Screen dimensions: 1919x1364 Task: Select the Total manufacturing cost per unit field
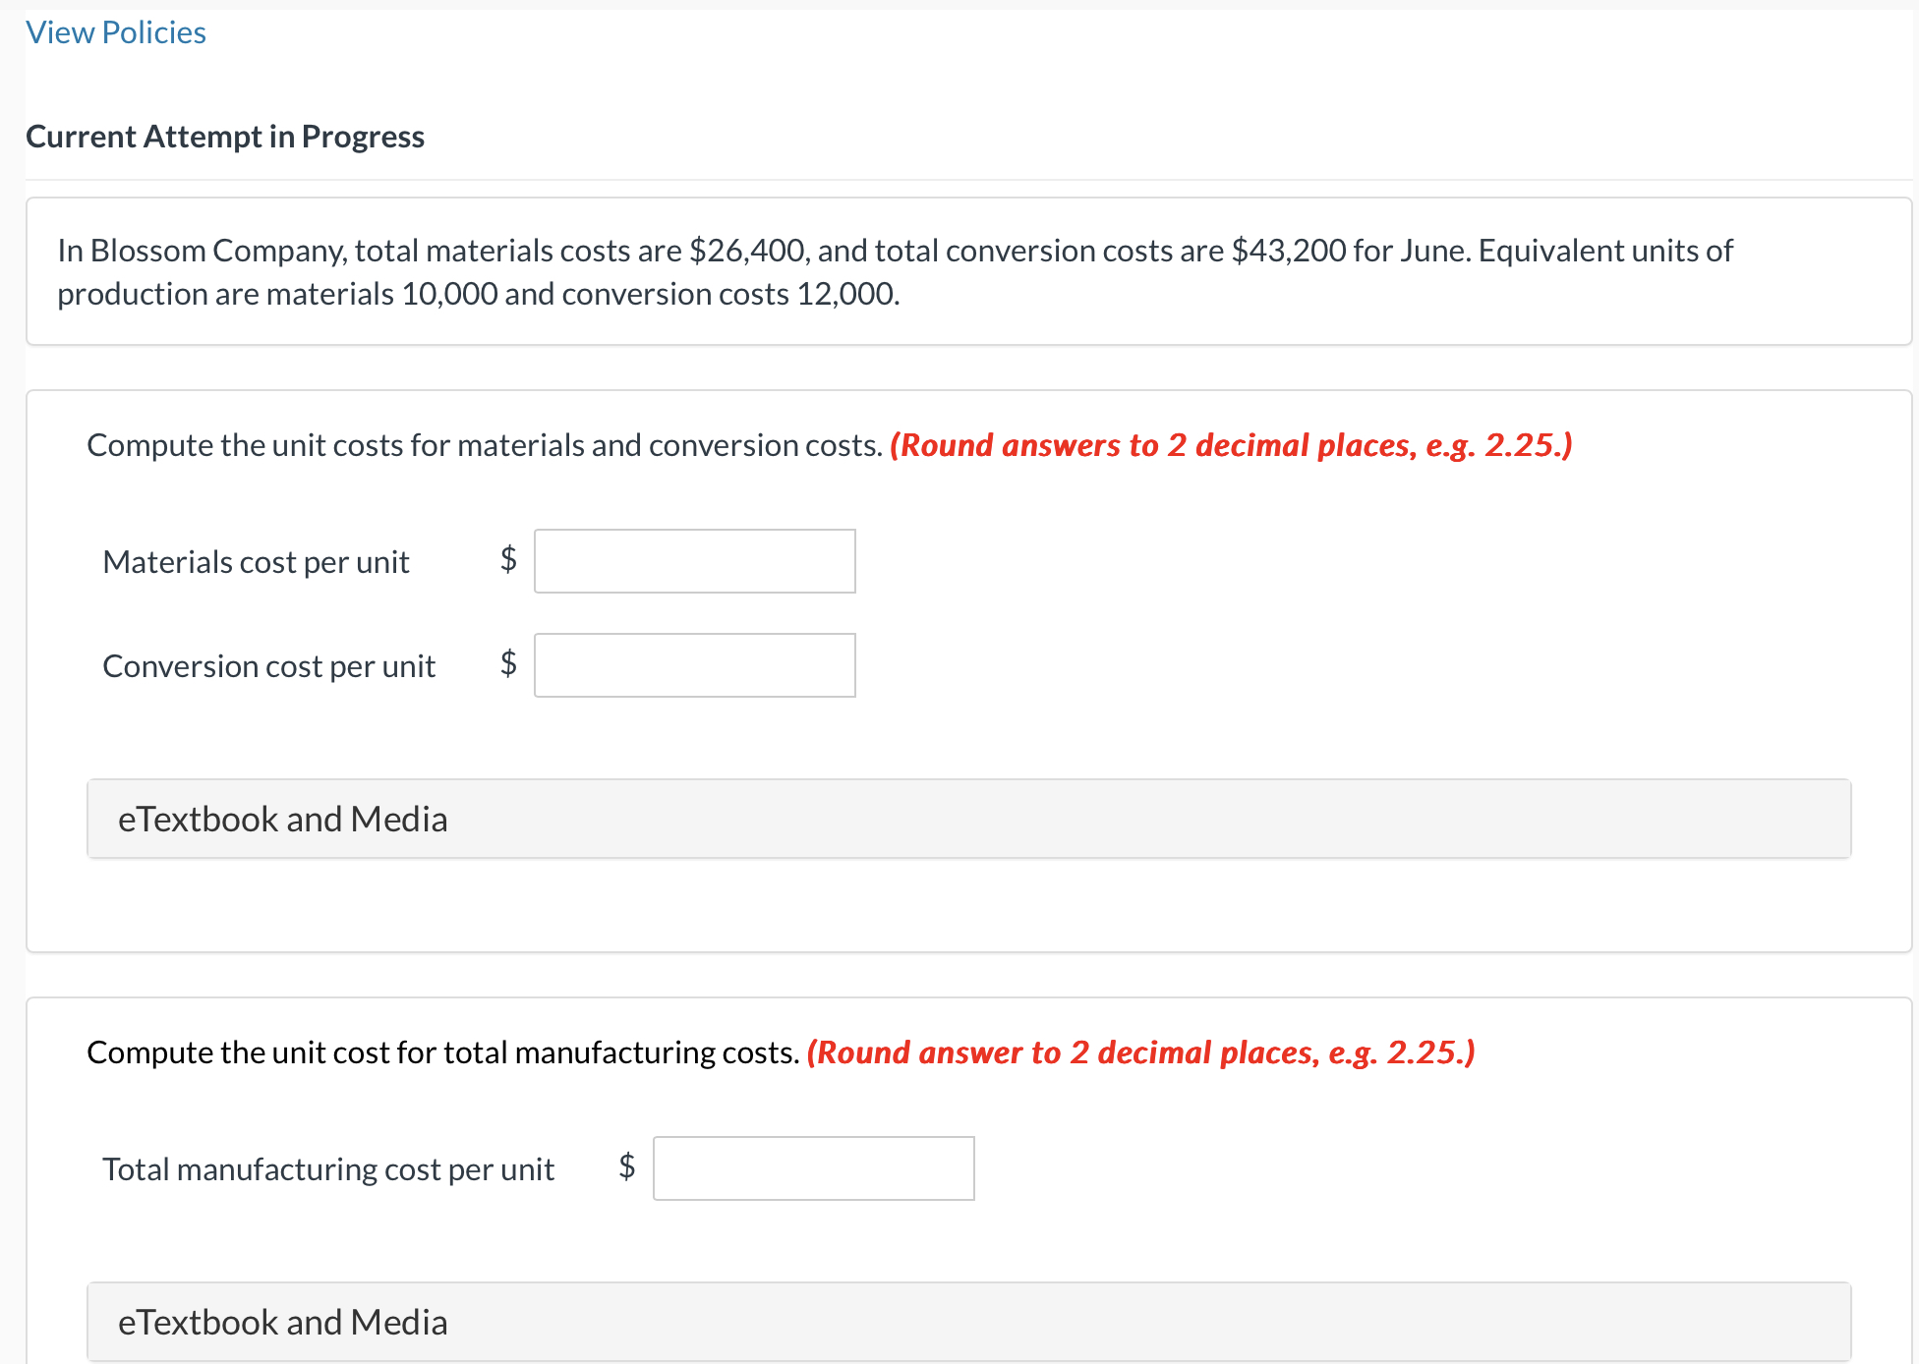[x=813, y=1168]
